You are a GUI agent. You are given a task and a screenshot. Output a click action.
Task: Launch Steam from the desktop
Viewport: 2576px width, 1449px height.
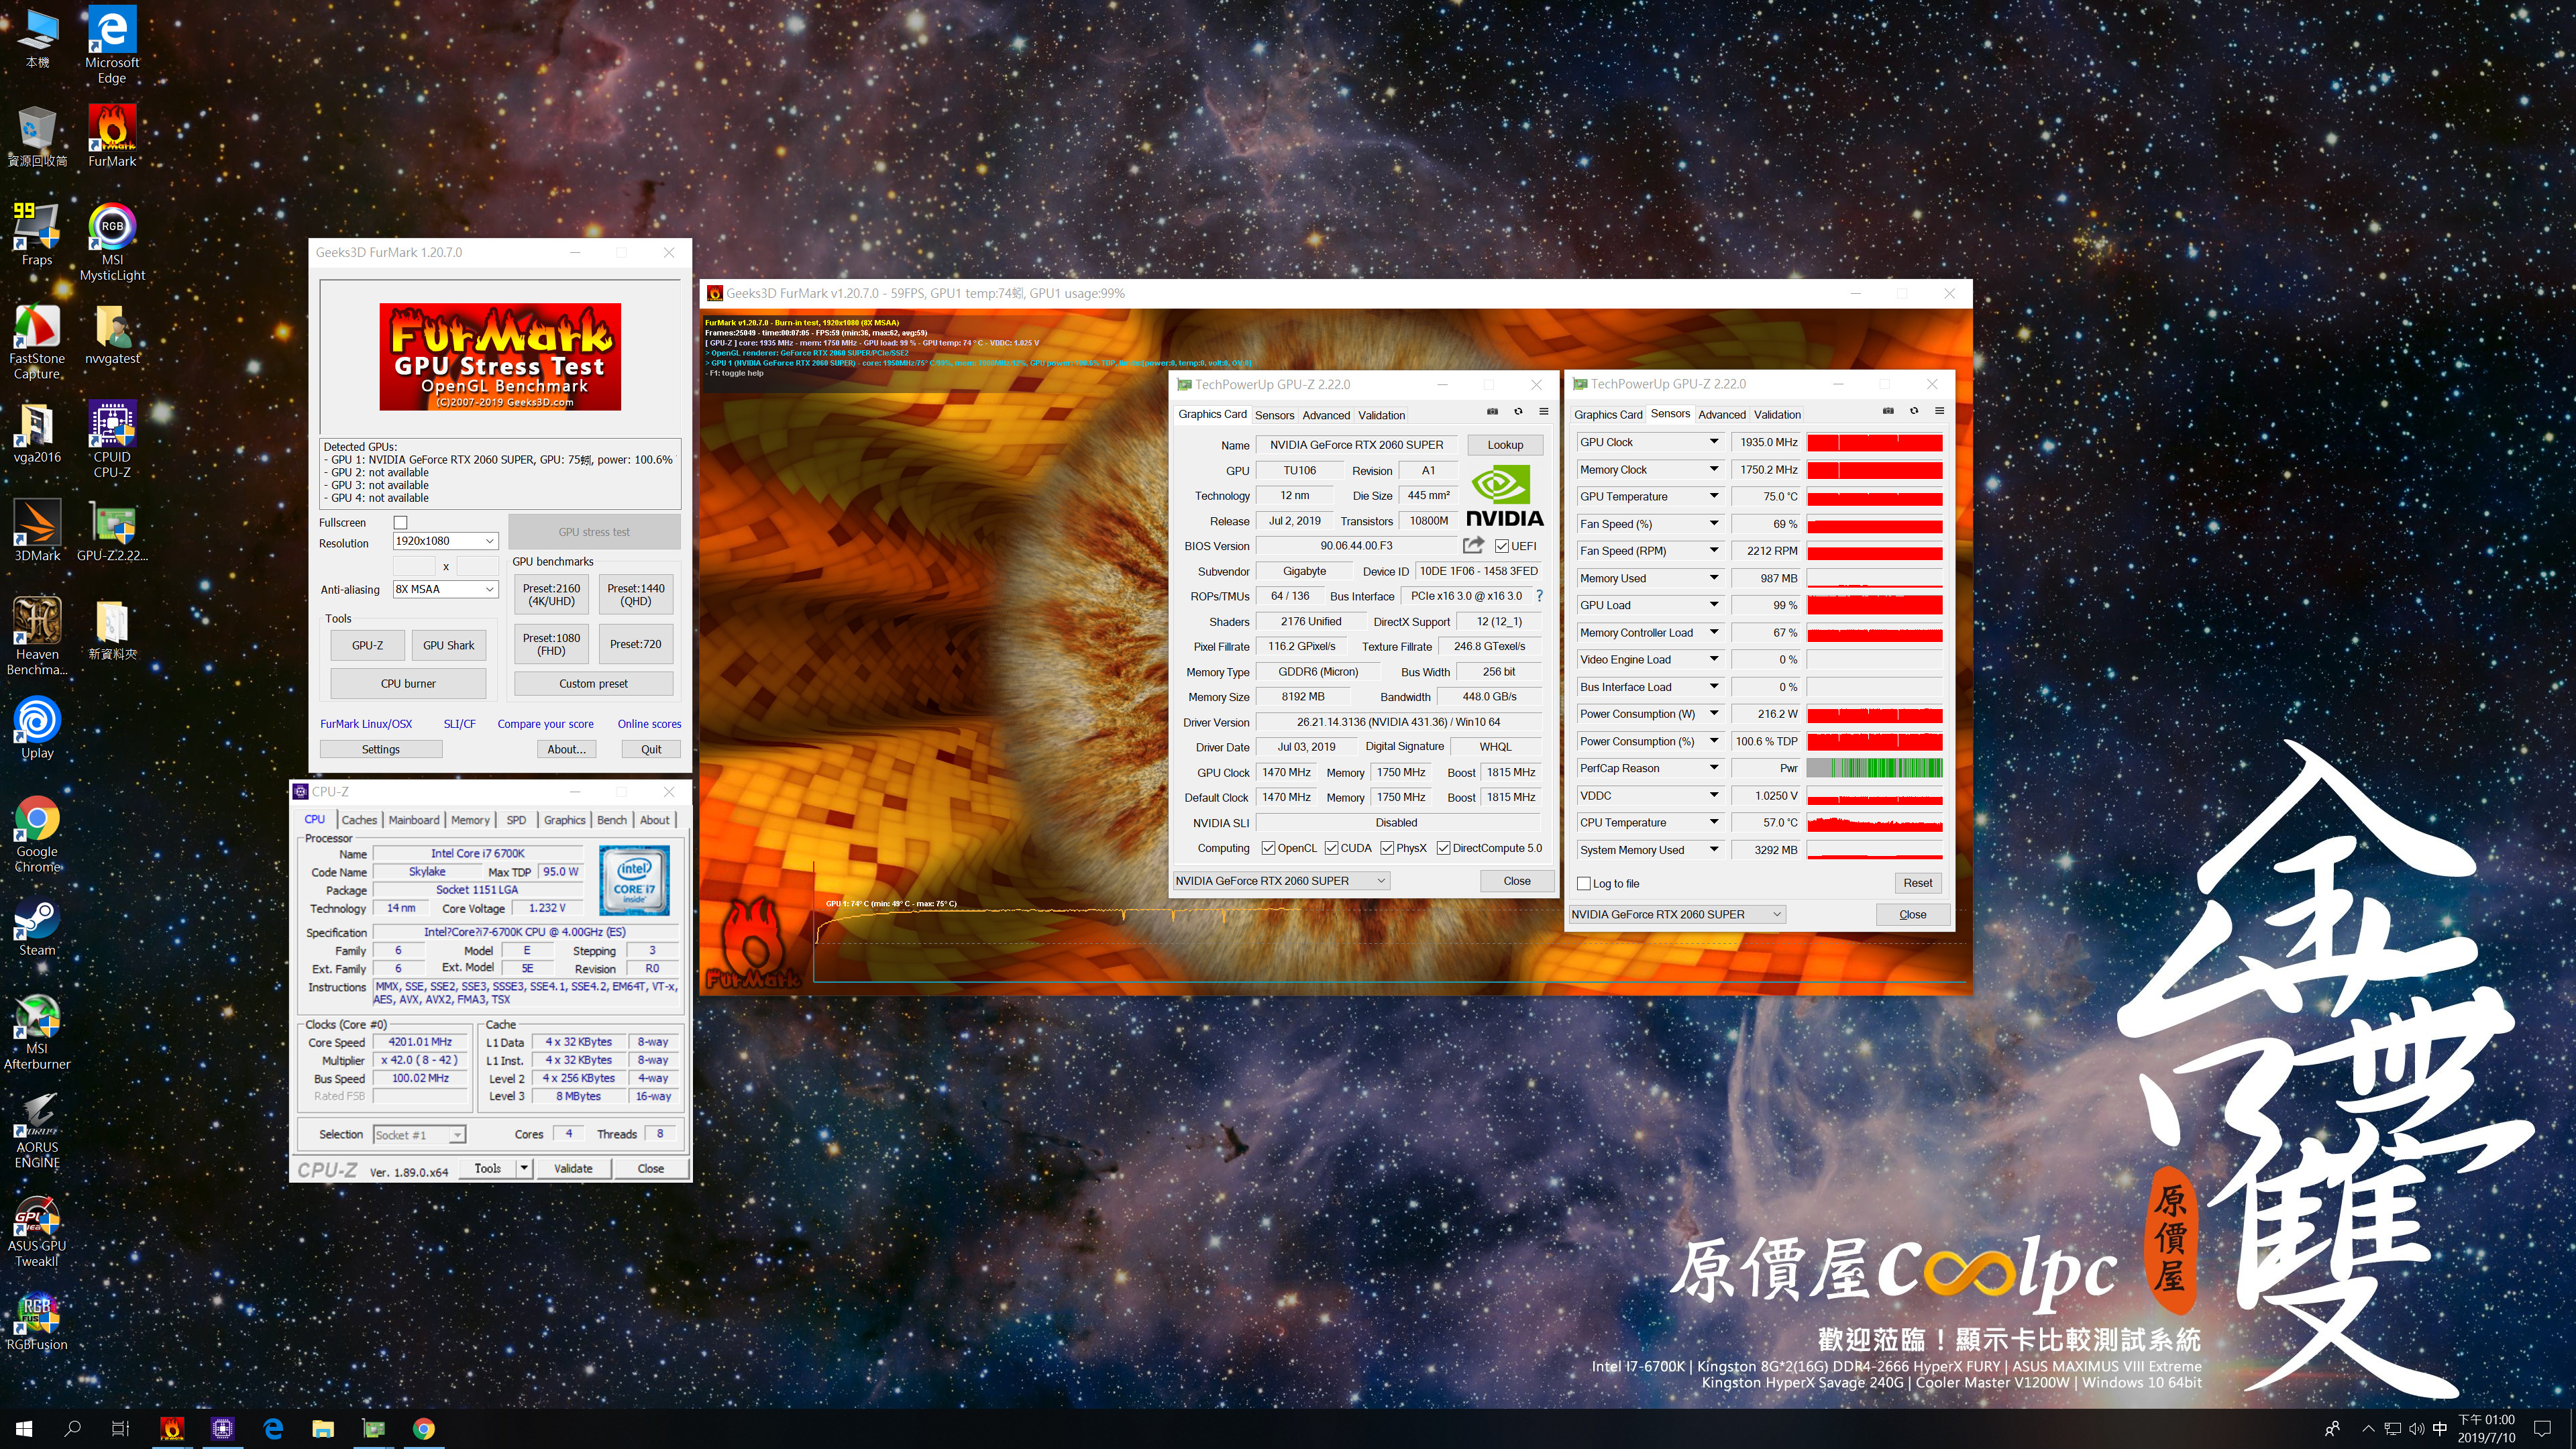coord(37,927)
